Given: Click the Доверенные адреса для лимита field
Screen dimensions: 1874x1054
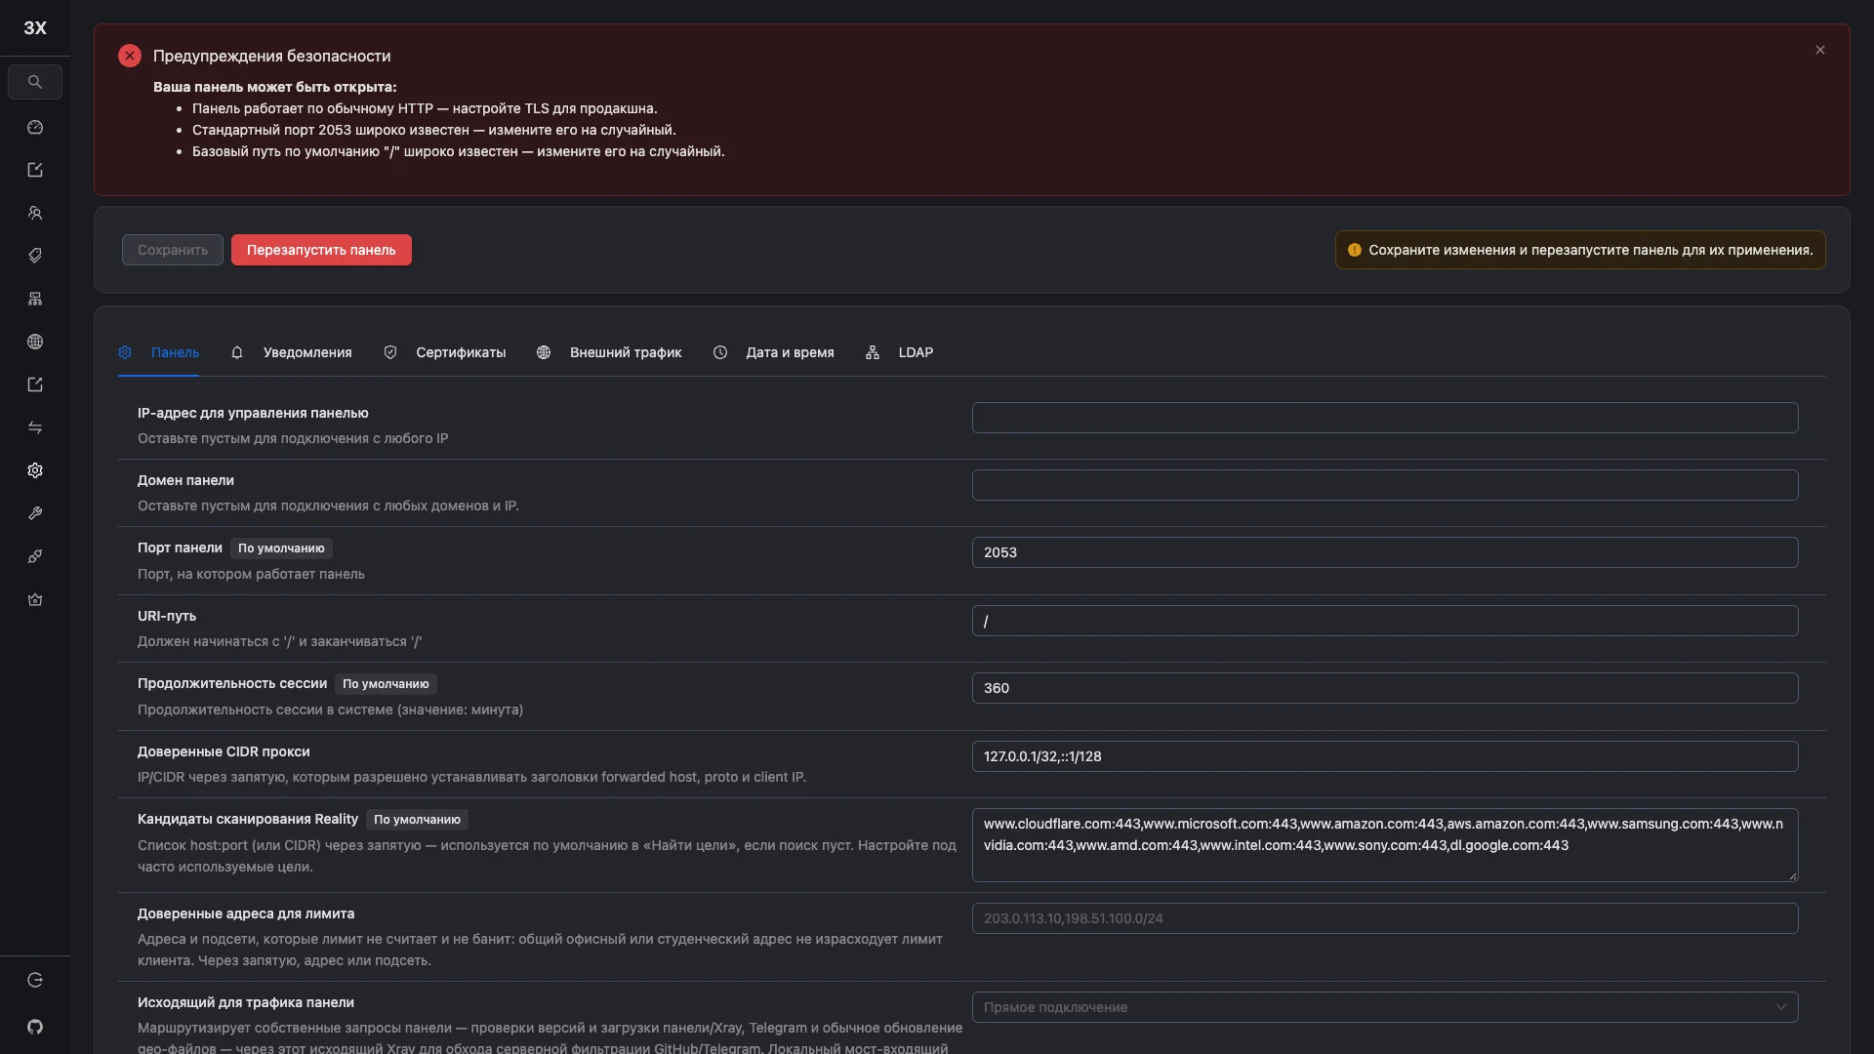Looking at the screenshot, I should [1385, 918].
